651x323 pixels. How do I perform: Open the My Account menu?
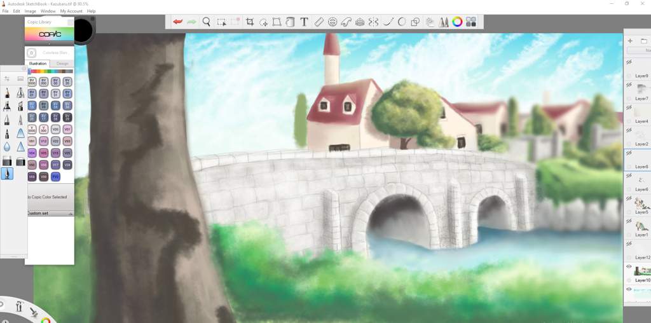71,11
